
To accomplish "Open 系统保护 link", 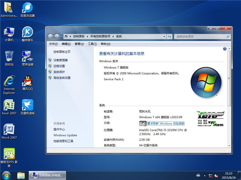I will tap(59, 72).
